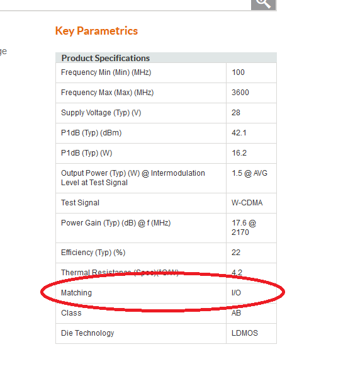Select the Product Specifications table header
The height and width of the screenshot is (371, 348).
click(166, 58)
